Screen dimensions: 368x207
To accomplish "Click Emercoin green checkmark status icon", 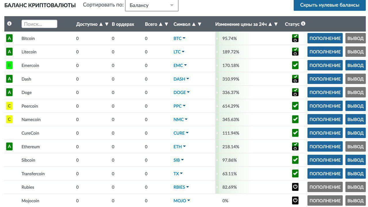I will point(295,65).
